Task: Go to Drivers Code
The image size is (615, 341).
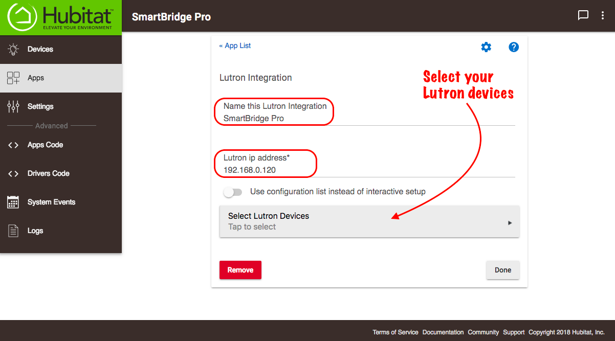Action: tap(61, 174)
